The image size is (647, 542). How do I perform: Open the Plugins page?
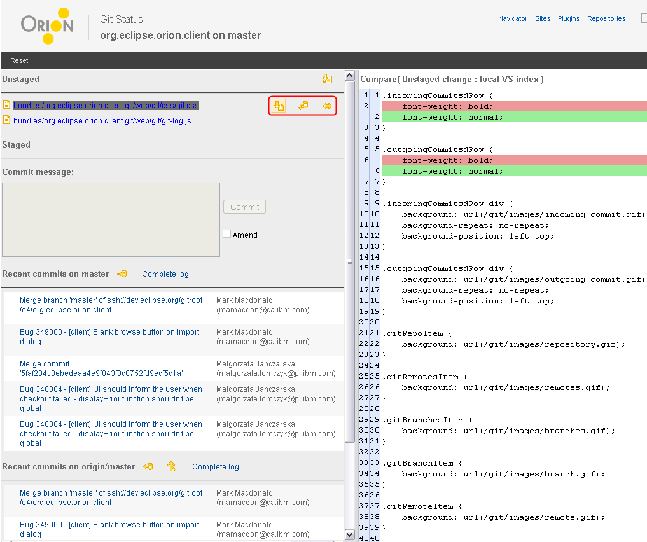569,18
